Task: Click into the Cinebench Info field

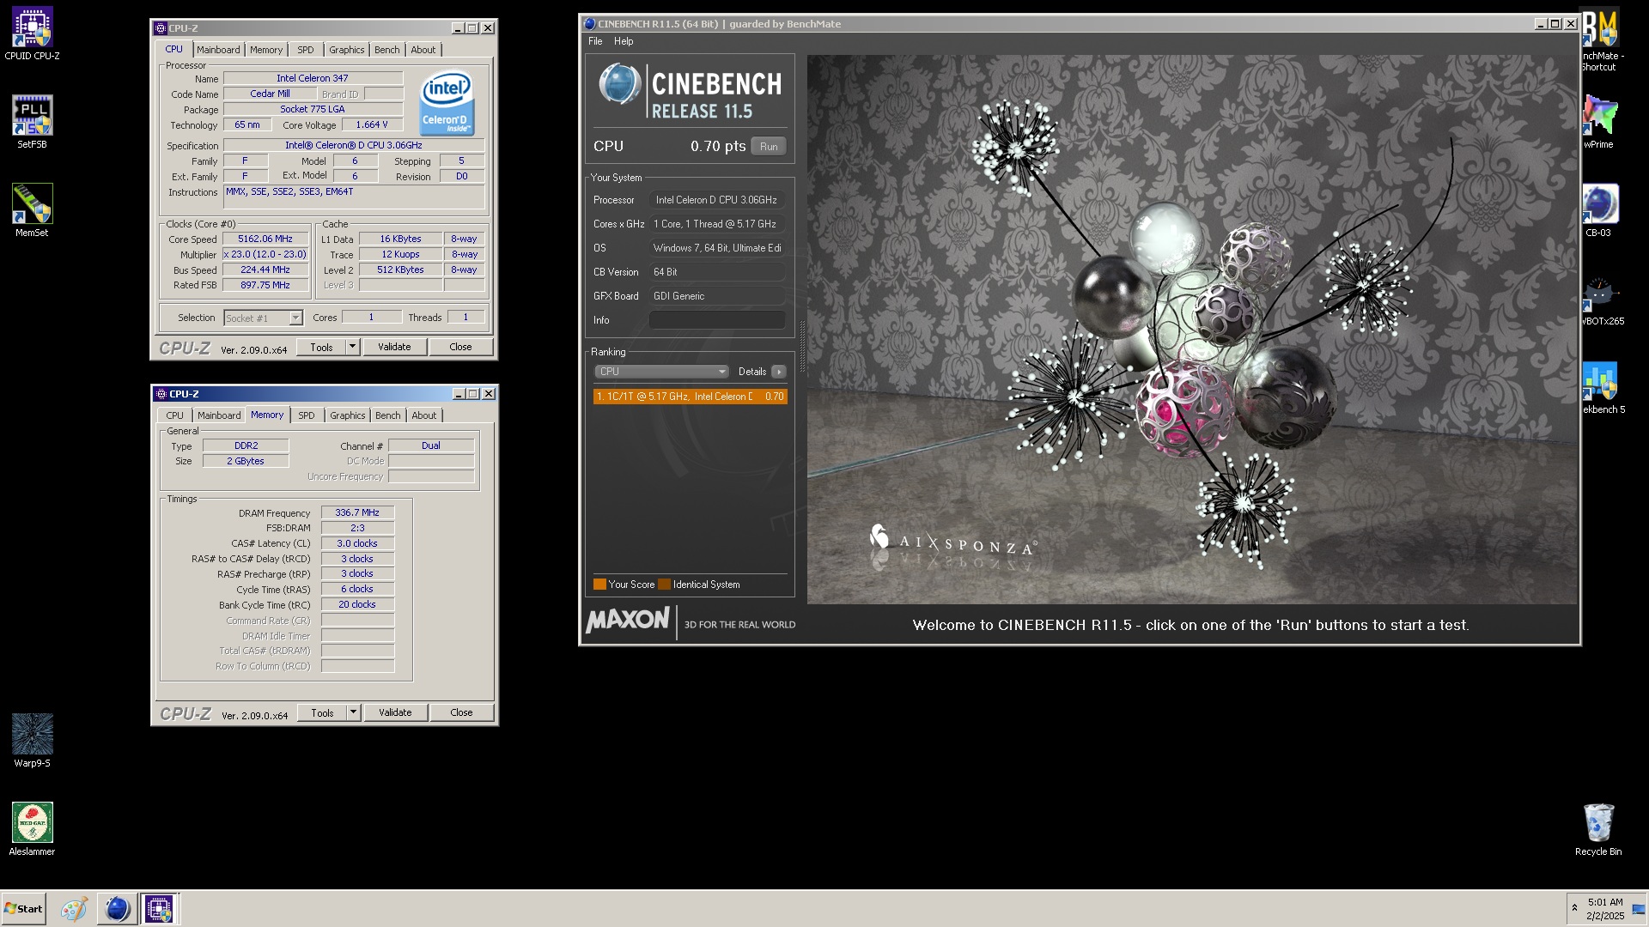Action: (717, 320)
